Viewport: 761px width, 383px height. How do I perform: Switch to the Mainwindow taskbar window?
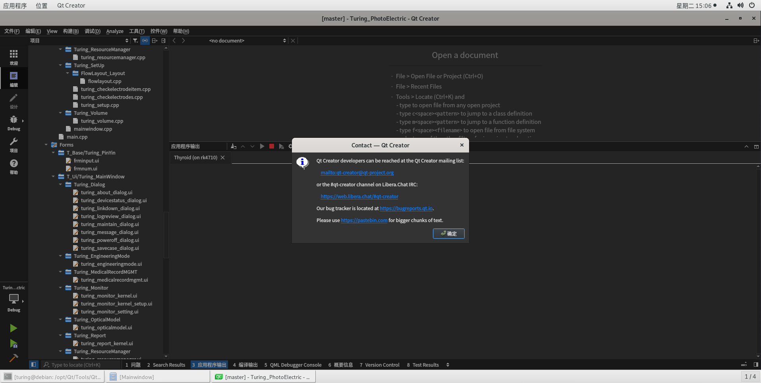pyautogui.click(x=158, y=377)
